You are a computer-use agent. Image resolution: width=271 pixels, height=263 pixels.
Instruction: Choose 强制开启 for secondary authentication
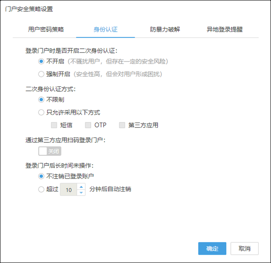(42, 74)
